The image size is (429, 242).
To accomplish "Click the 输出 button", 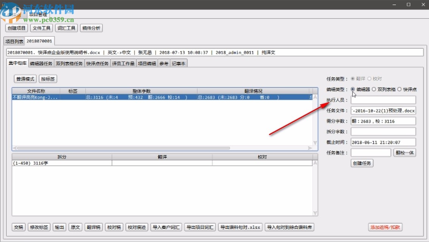I will coord(59,227).
